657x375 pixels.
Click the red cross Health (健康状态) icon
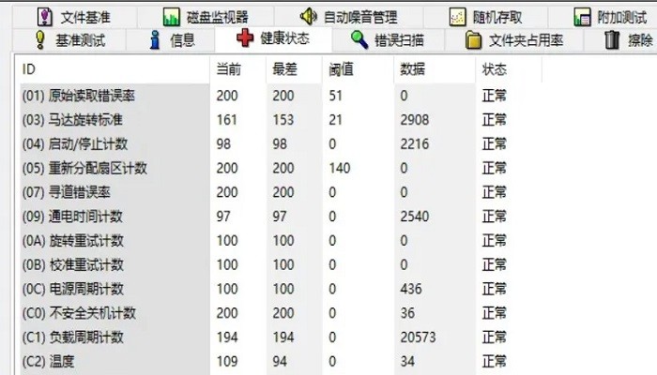pos(245,38)
